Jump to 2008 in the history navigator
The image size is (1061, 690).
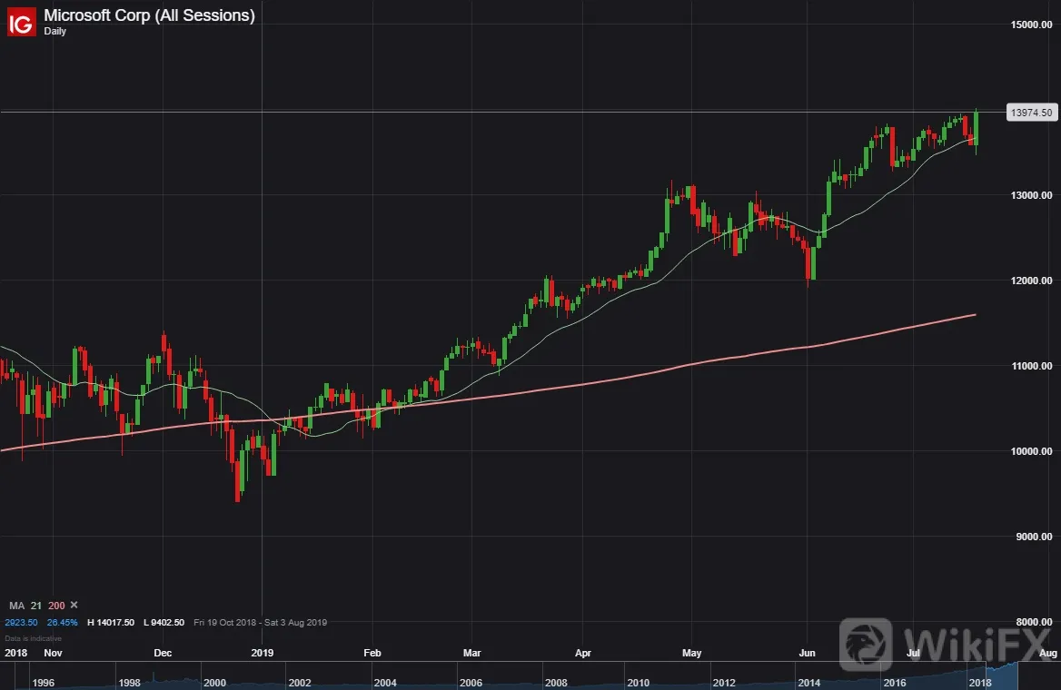click(x=556, y=683)
